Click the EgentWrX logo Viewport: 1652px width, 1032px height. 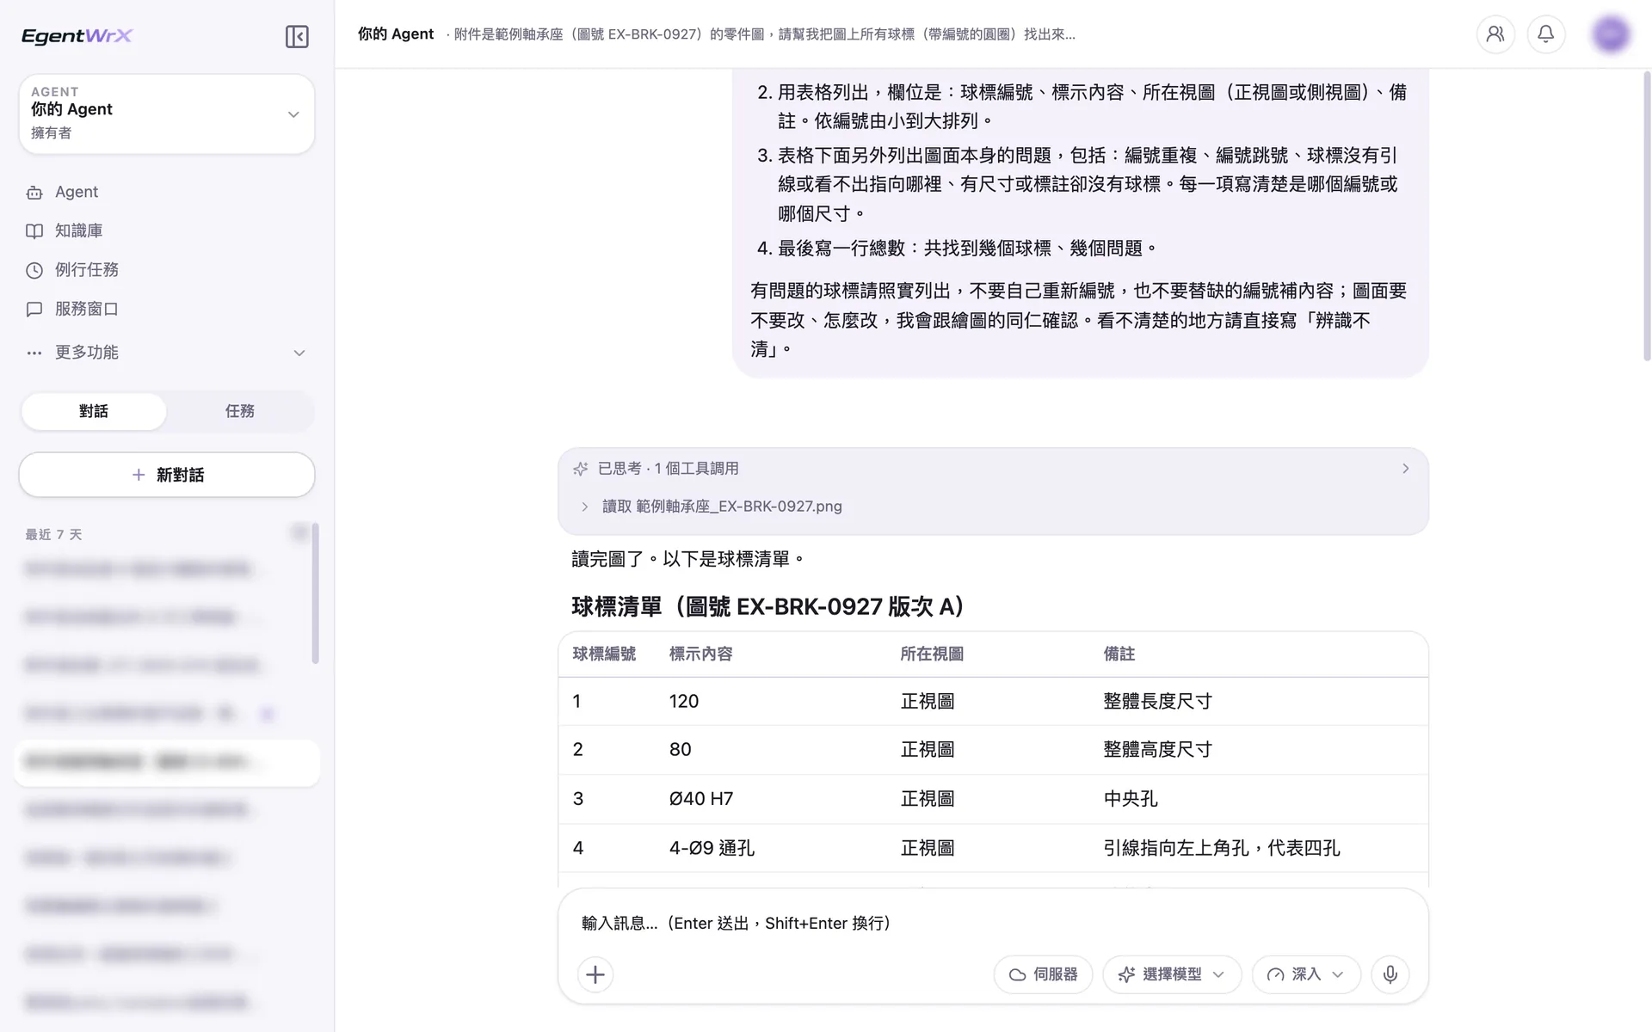pyautogui.click(x=77, y=35)
